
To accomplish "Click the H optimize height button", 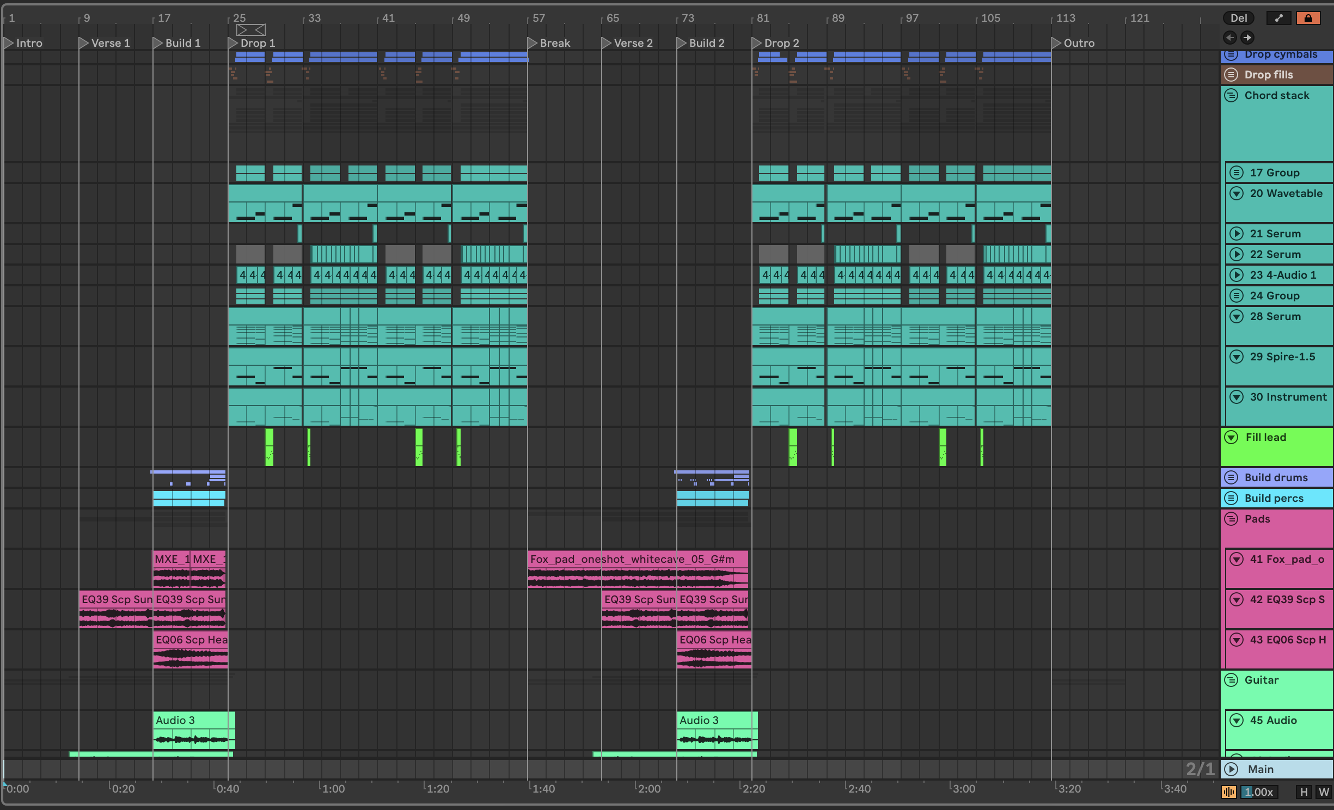I will point(1304,792).
